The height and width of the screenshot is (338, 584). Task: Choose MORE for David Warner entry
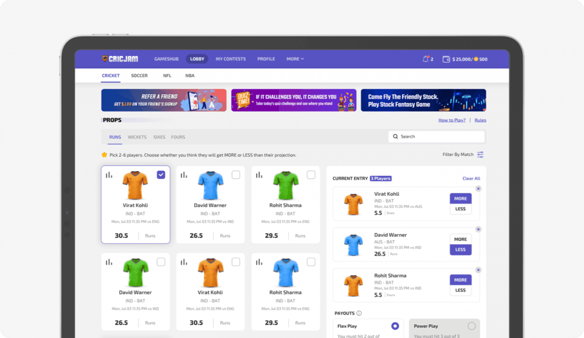pyautogui.click(x=460, y=239)
